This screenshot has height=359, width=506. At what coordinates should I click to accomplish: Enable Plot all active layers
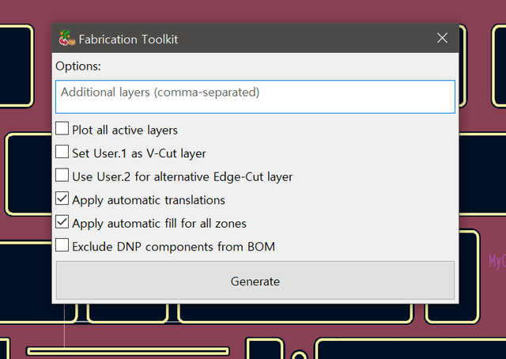click(62, 129)
